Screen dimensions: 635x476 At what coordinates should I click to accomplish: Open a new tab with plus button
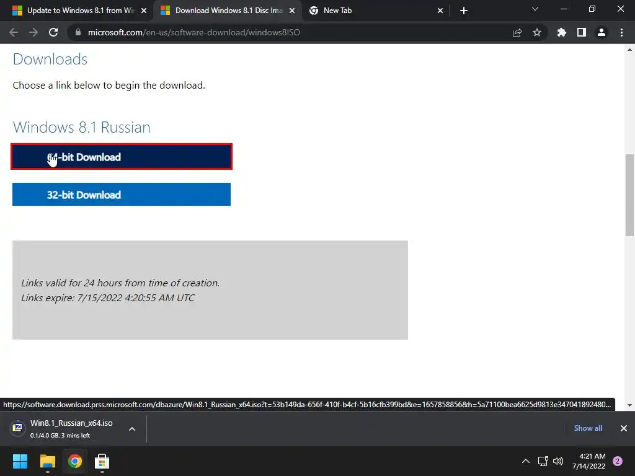pyautogui.click(x=464, y=11)
